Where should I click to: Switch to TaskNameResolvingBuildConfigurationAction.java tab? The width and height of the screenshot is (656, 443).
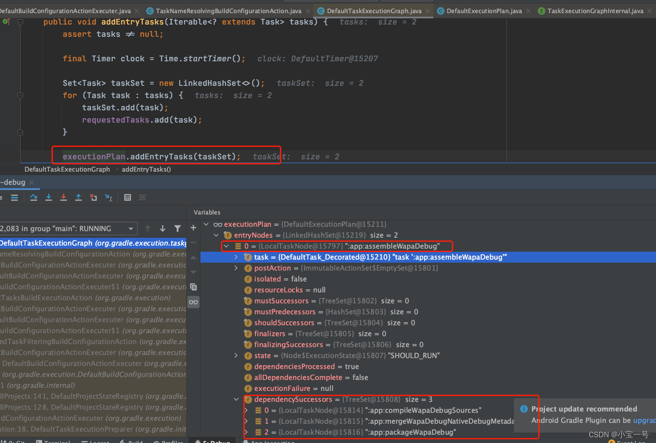pos(228,11)
